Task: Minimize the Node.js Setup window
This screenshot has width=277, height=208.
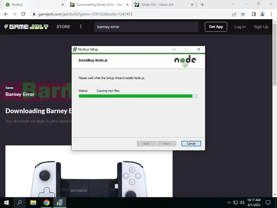Action: click(174, 49)
